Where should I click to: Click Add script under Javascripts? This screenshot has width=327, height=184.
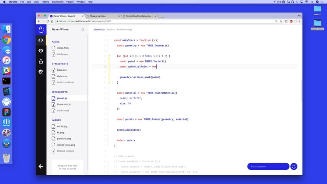63,111
